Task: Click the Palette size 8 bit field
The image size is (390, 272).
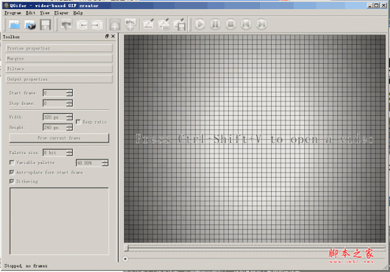Action: [55, 153]
